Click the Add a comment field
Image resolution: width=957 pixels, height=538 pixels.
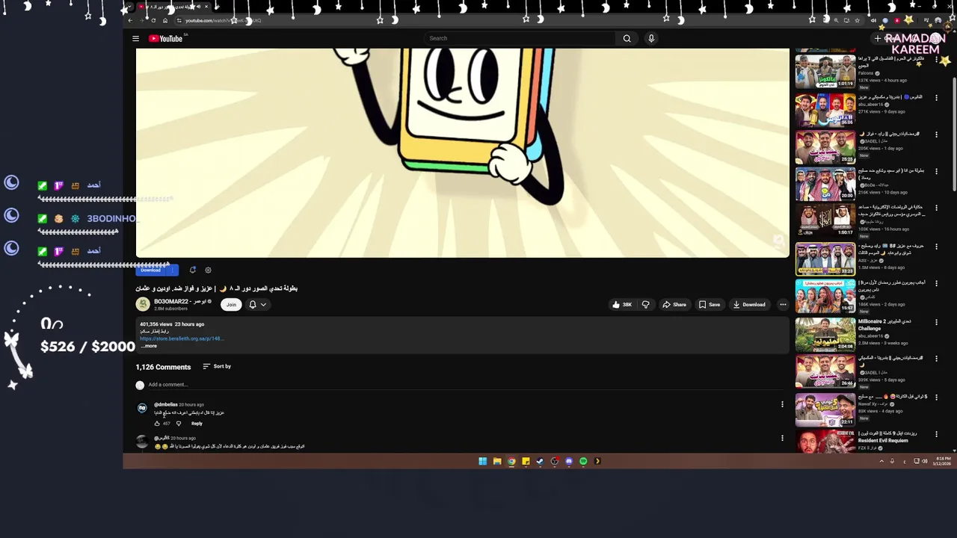[464, 384]
